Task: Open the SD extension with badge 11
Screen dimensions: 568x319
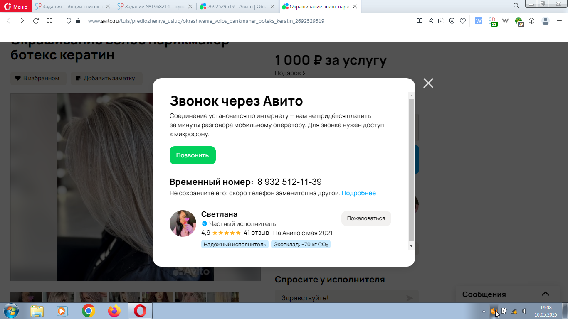Action: pos(493,21)
